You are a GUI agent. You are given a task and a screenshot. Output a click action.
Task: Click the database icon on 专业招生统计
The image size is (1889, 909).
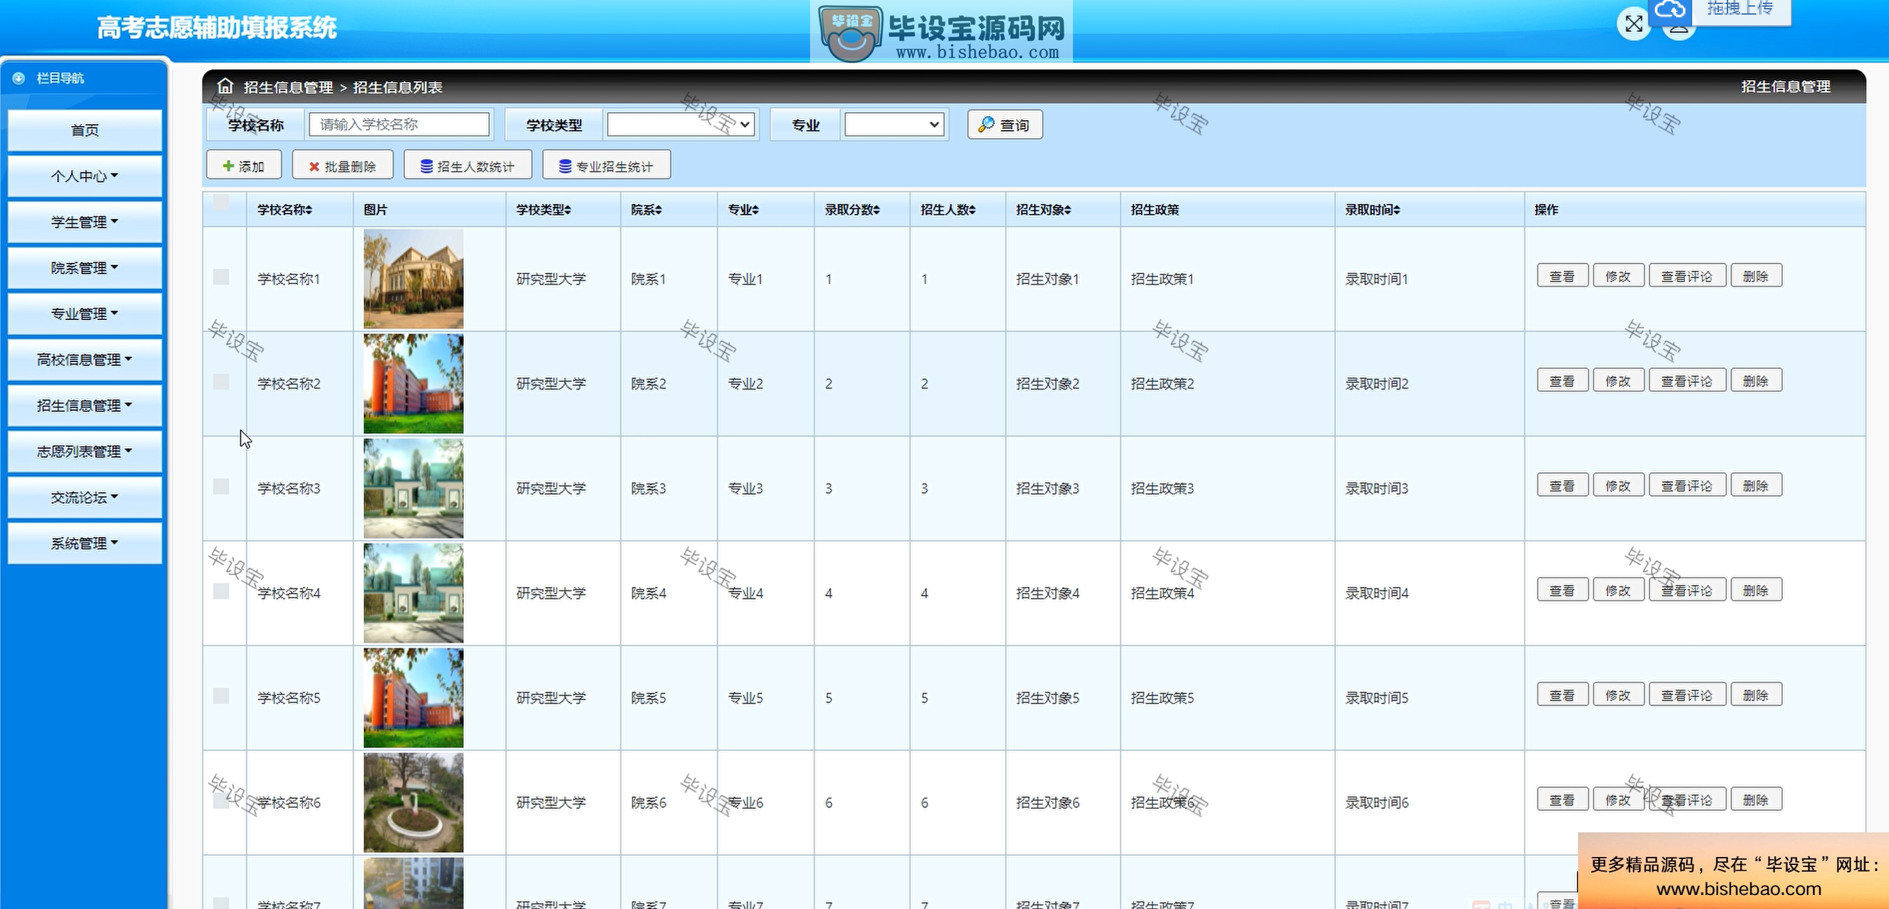click(x=564, y=167)
